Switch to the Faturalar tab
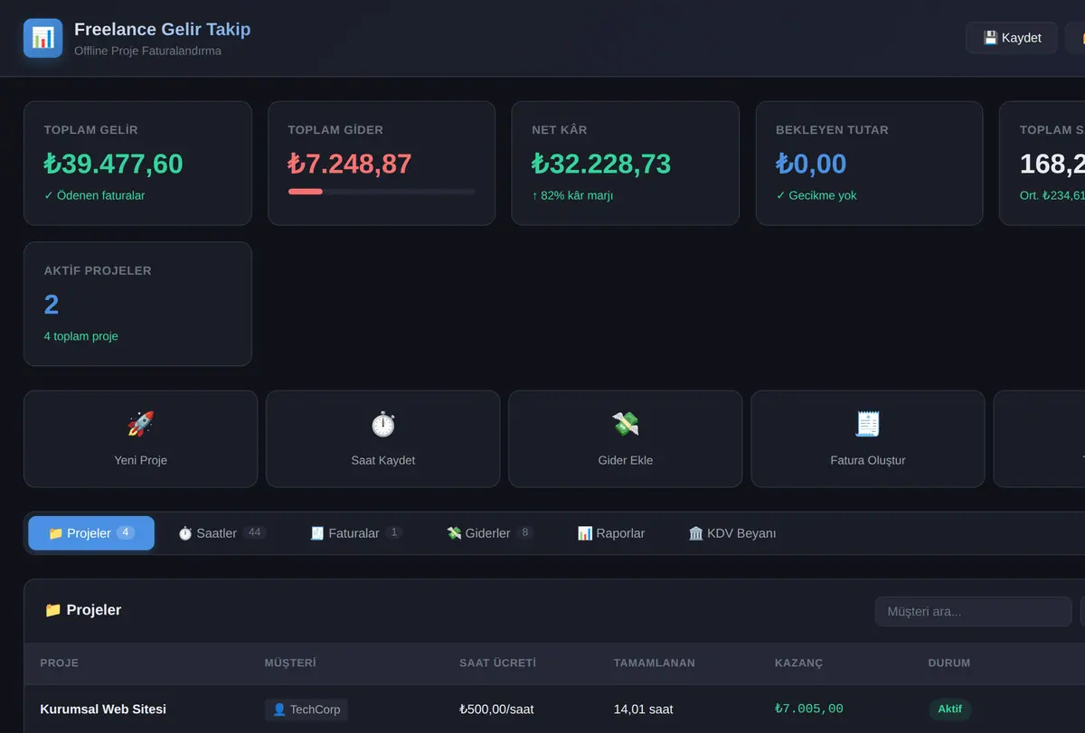This screenshot has width=1085, height=733. [x=355, y=533]
